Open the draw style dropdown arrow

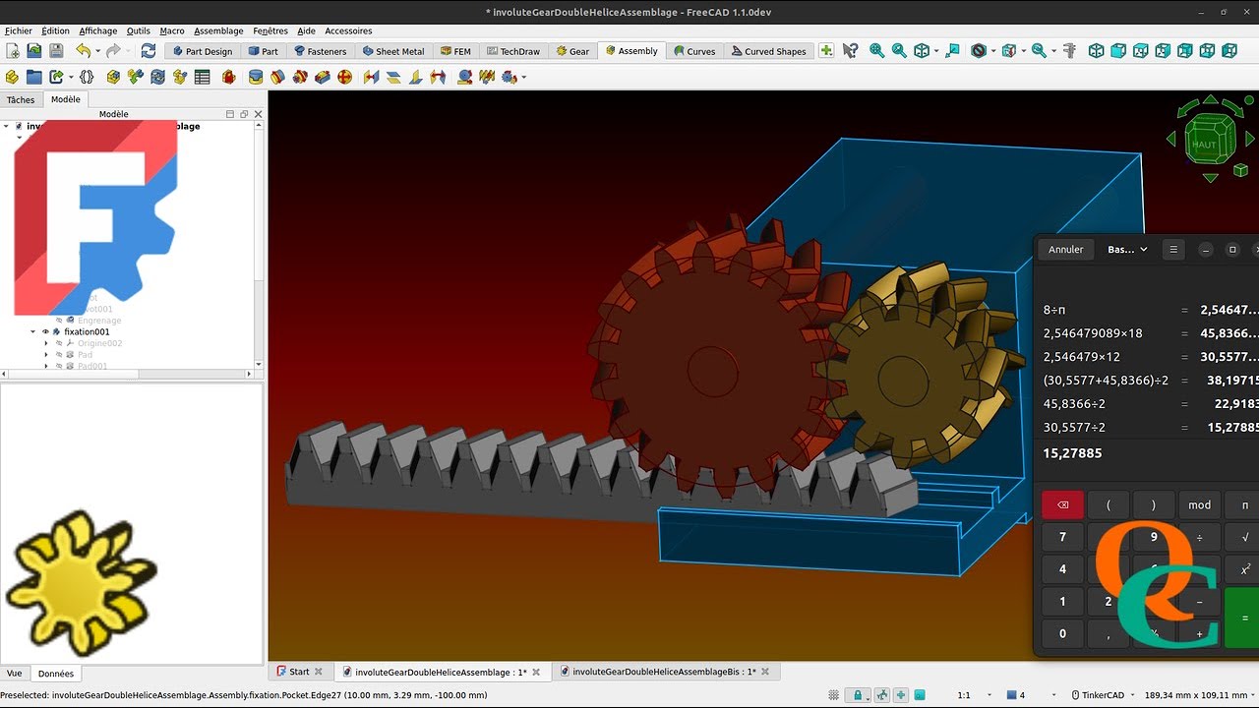point(992,51)
